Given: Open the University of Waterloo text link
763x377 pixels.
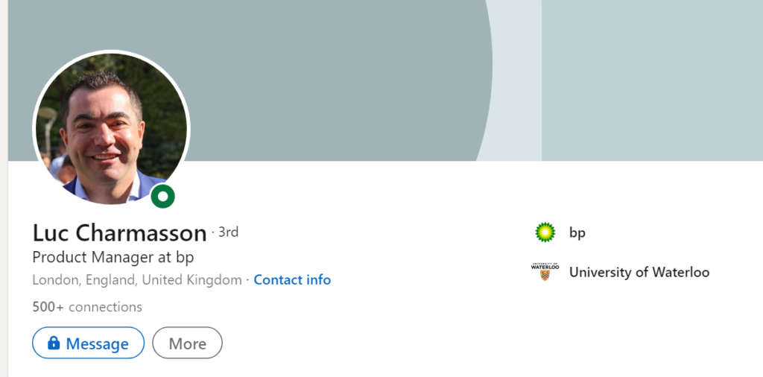Looking at the screenshot, I should click(x=639, y=272).
